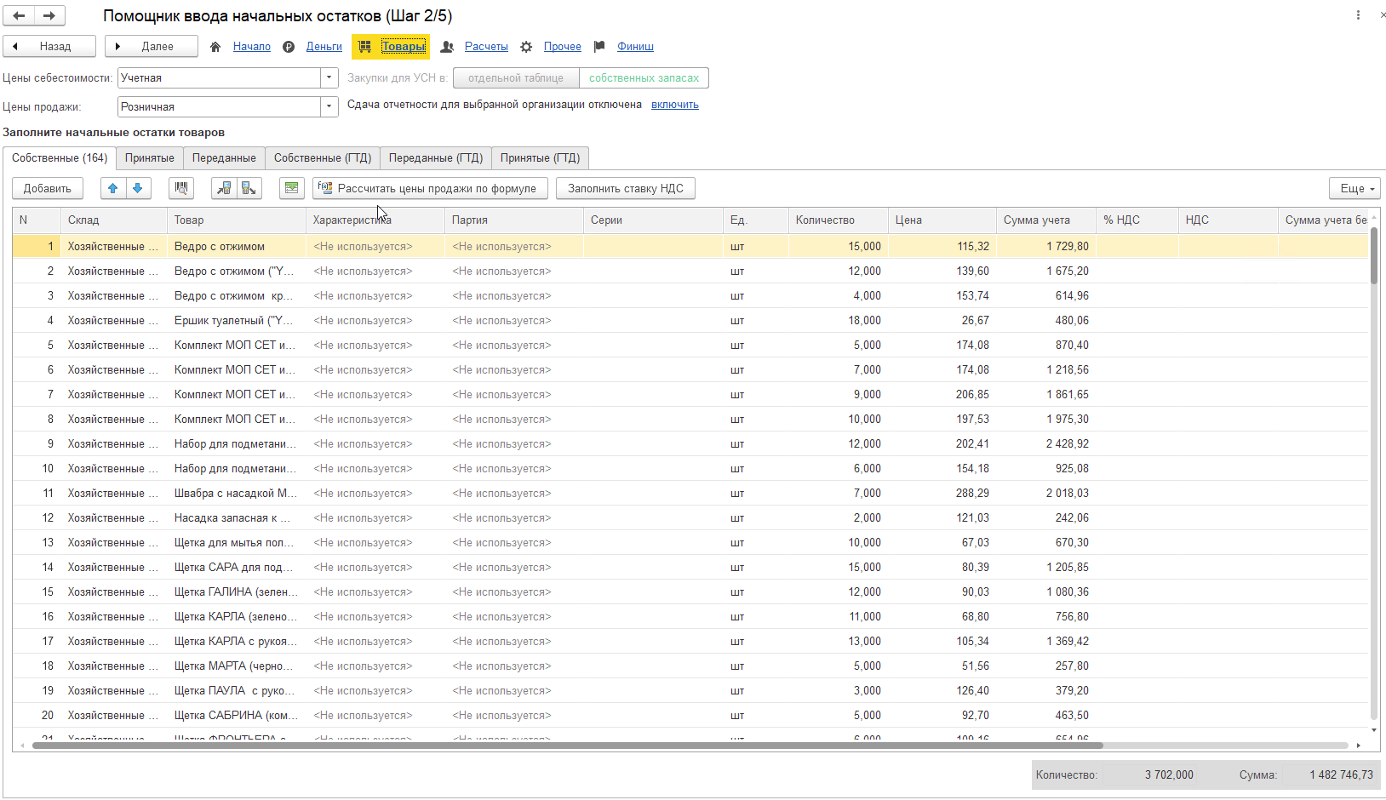The image size is (1386, 800).
Task: Go to the Товары step link
Action: point(404,47)
